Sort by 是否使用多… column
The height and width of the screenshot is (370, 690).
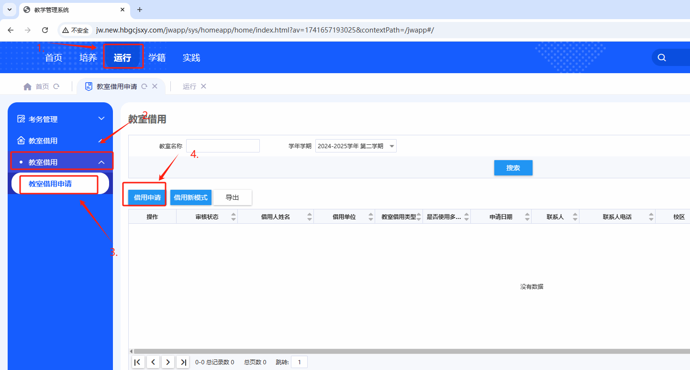[467, 217]
